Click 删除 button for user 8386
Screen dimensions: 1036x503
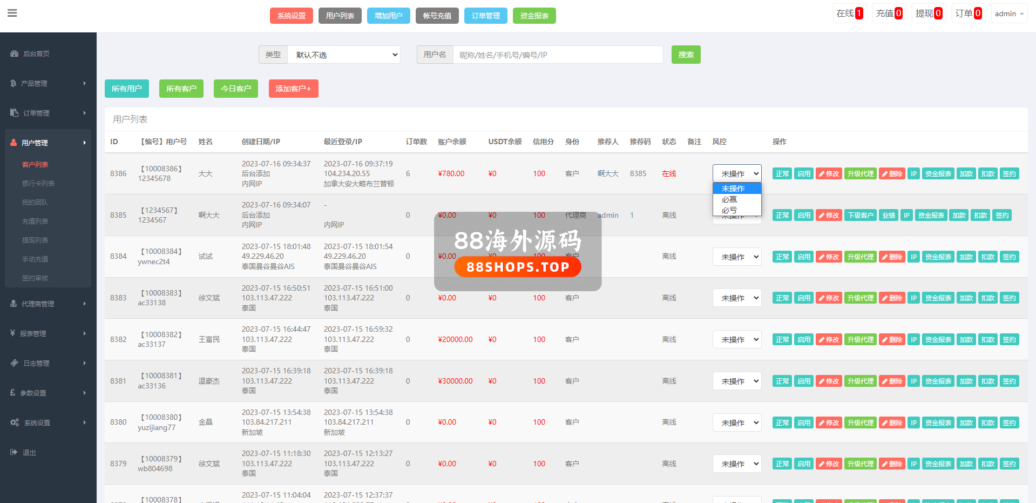[x=892, y=173]
